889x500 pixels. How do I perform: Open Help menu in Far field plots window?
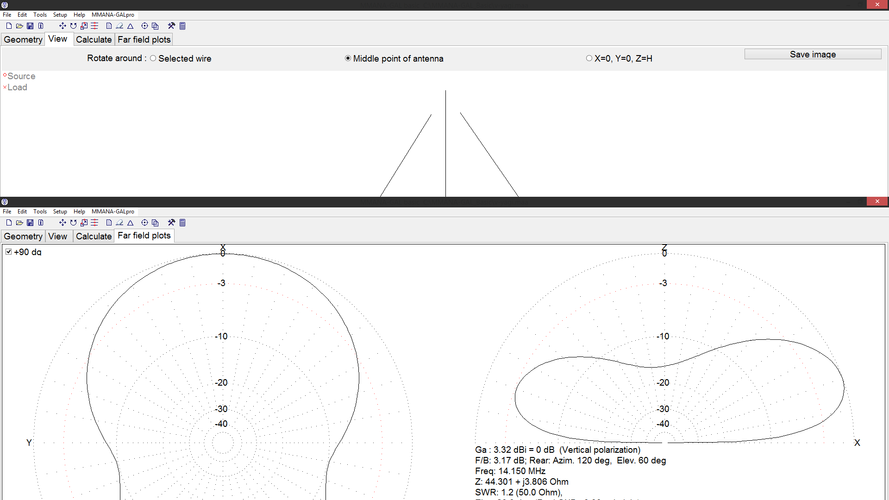(79, 212)
